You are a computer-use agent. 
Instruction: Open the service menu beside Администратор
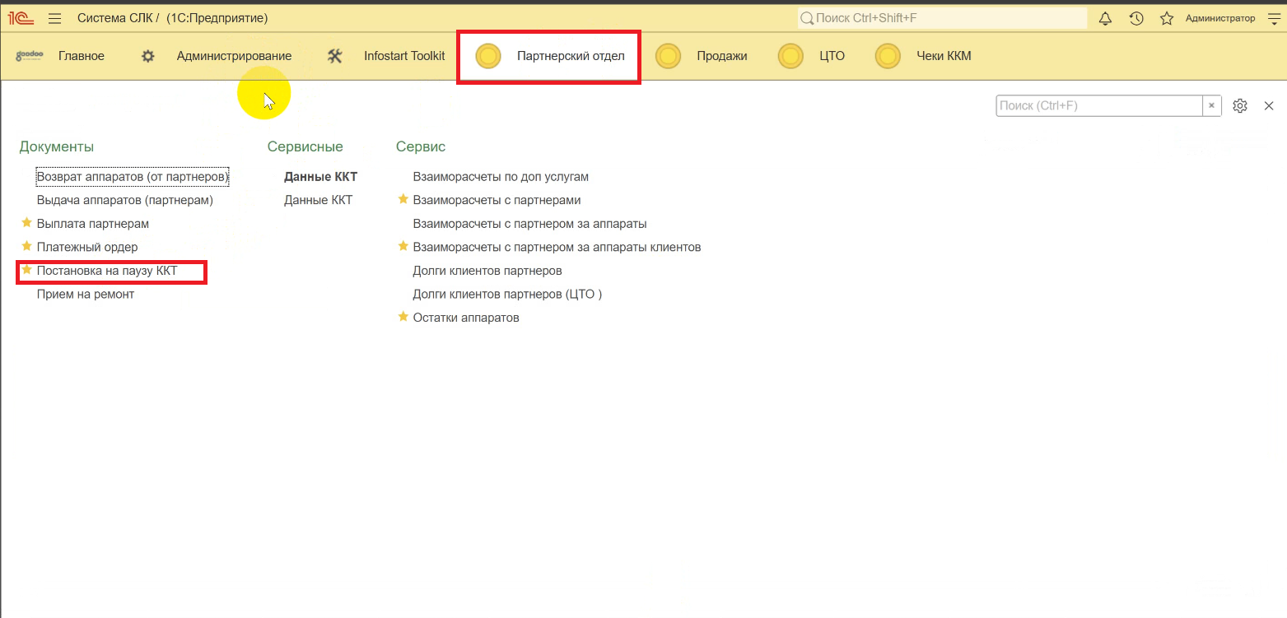tap(1273, 18)
